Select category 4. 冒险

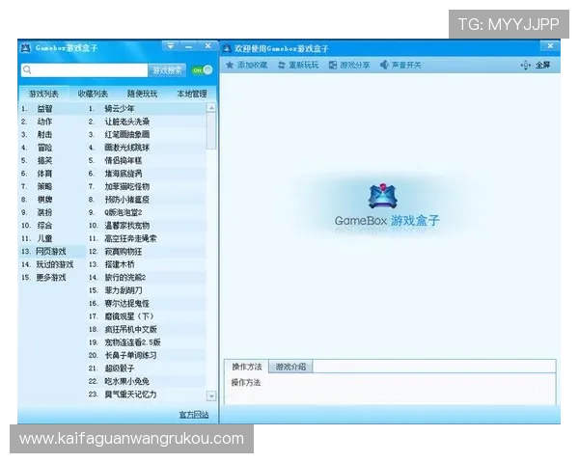tap(52, 148)
